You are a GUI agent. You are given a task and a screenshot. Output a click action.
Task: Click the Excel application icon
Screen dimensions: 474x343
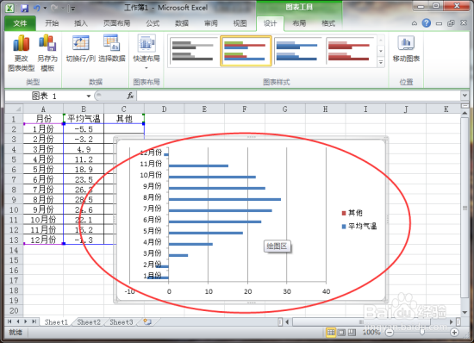(10, 8)
